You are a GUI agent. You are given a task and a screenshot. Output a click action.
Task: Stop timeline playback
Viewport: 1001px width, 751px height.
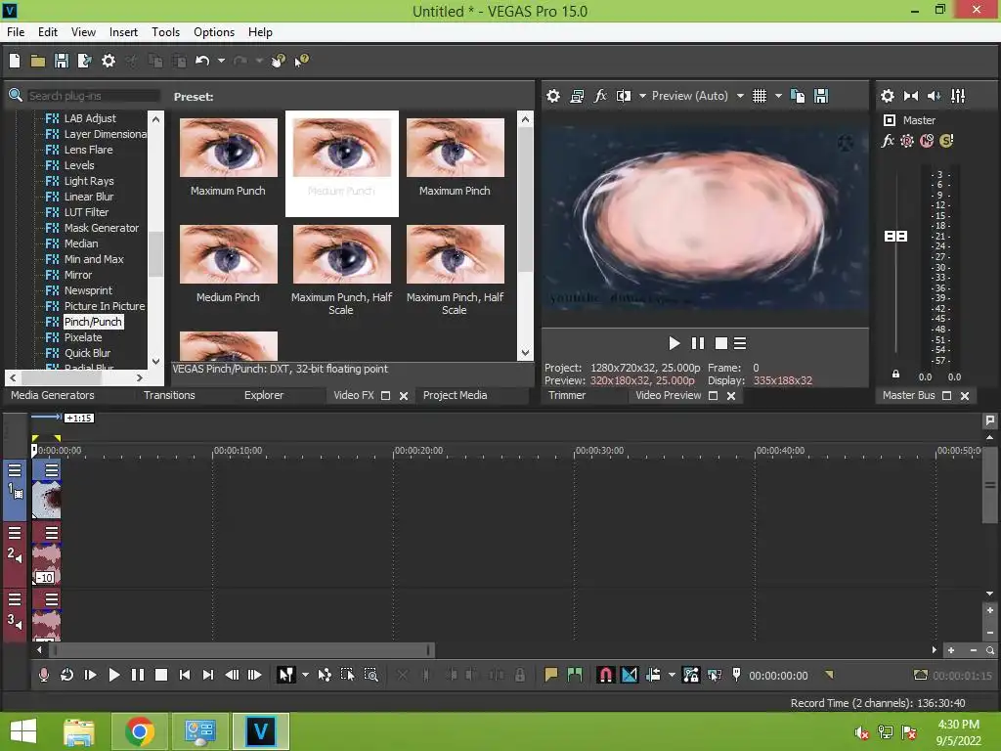click(x=161, y=675)
